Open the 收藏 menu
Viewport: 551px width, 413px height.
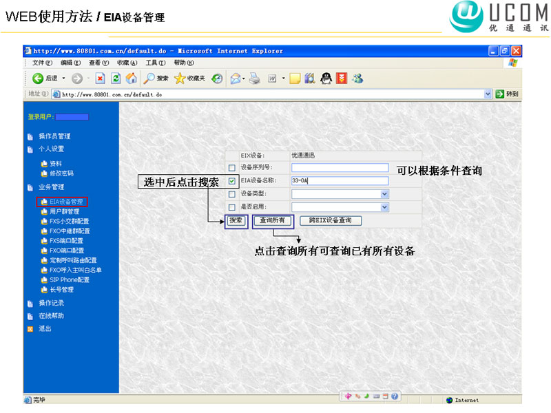127,63
